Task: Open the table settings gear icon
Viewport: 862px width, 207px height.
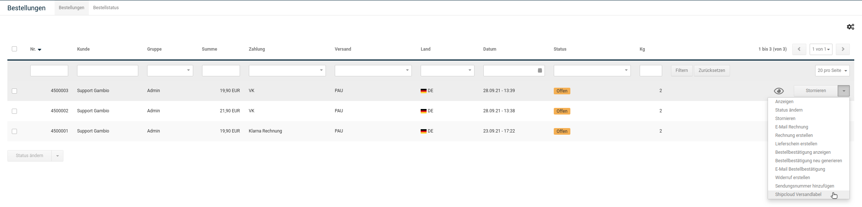Action: pyautogui.click(x=850, y=27)
